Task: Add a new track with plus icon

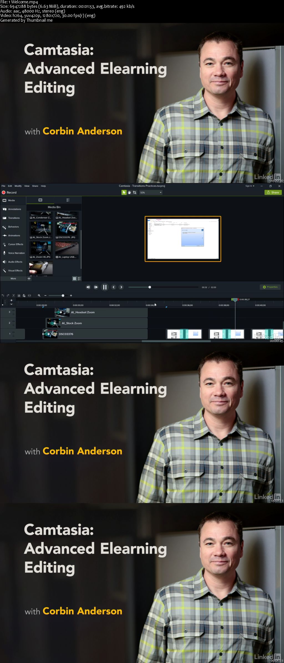Action: point(11,300)
